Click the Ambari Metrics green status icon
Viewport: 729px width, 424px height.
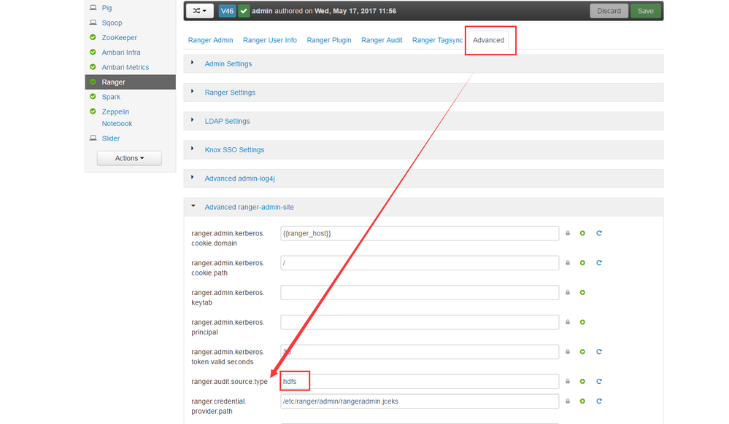[x=93, y=67]
